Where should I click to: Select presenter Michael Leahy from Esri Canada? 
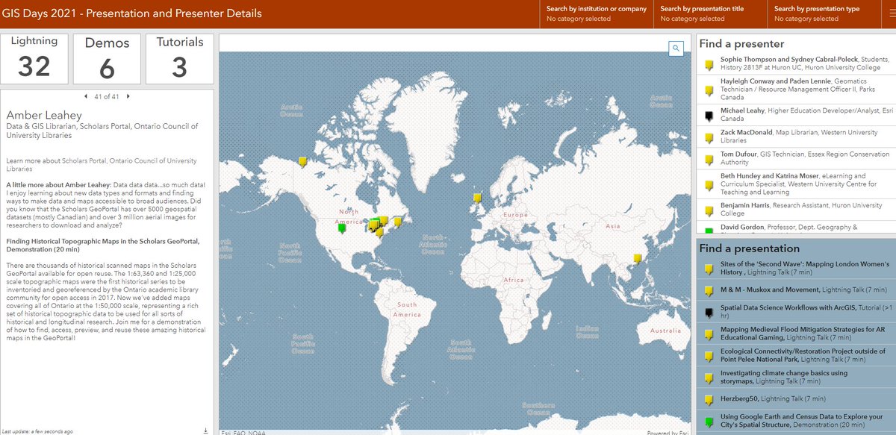point(794,115)
